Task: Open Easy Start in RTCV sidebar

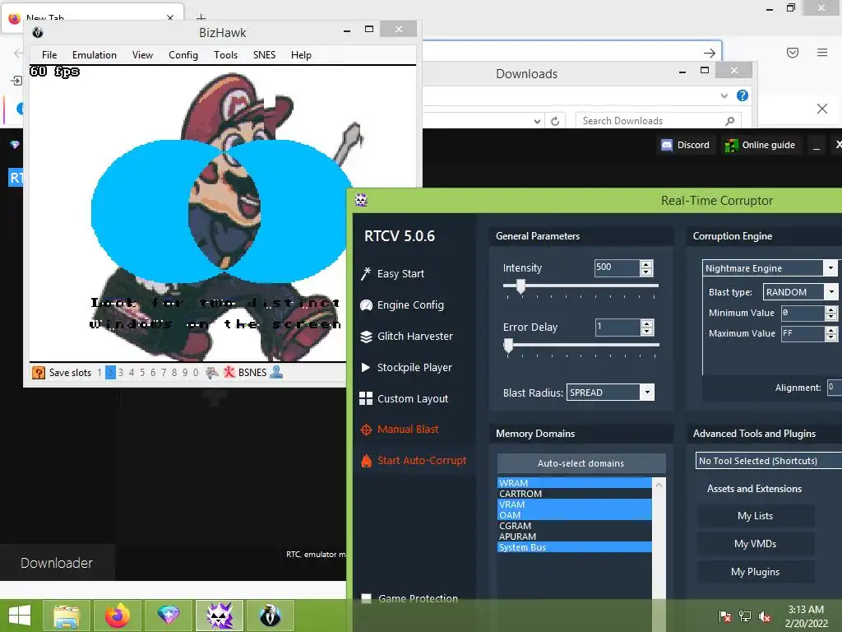Action: [x=392, y=273]
